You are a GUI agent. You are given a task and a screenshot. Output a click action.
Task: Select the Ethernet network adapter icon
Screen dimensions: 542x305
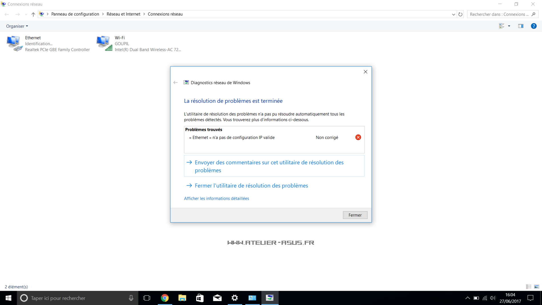tap(14, 43)
